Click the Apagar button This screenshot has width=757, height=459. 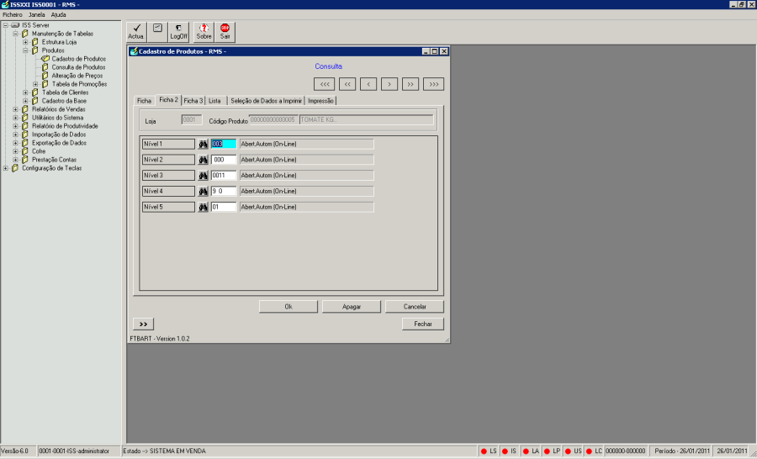click(352, 307)
